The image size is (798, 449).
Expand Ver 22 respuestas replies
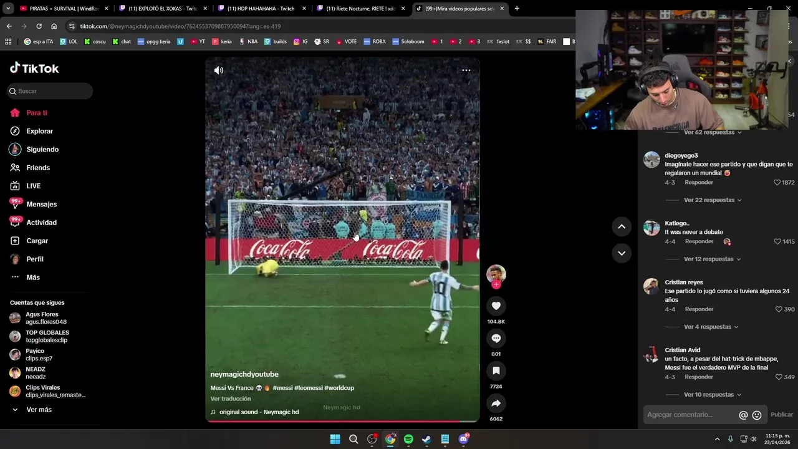click(713, 200)
